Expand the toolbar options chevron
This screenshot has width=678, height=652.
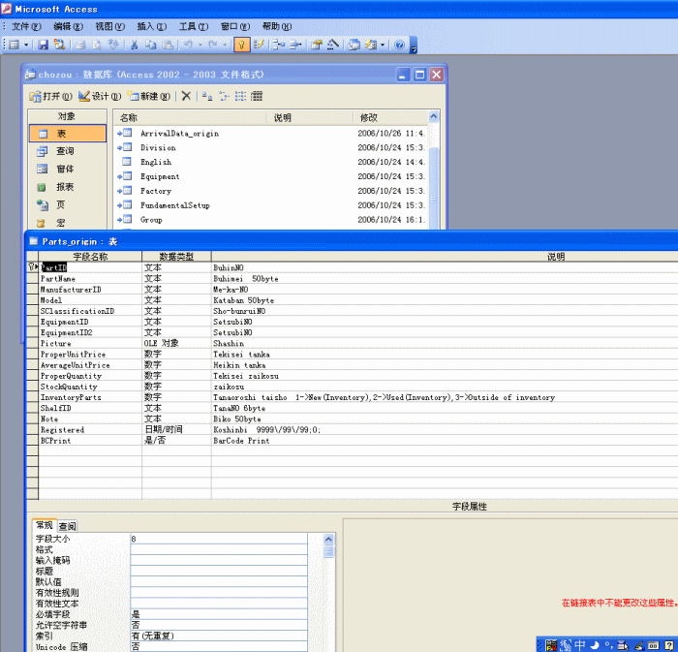point(414,46)
